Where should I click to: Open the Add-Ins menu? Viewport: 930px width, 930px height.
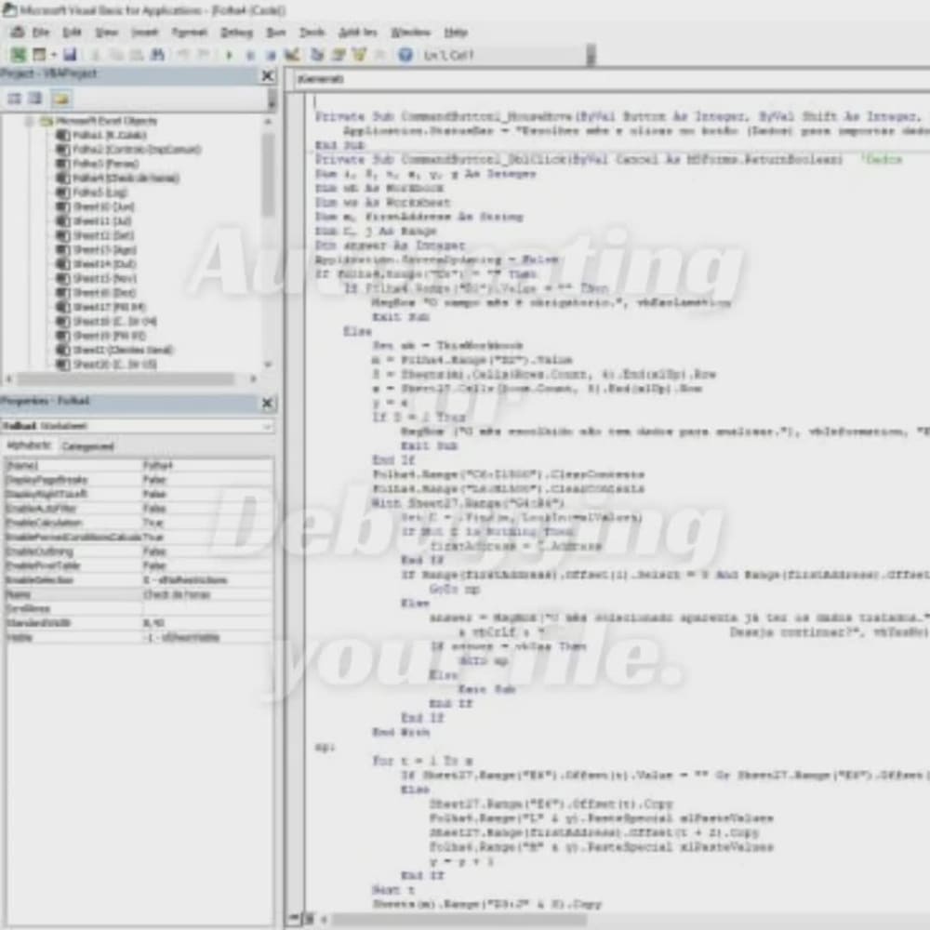(x=358, y=32)
